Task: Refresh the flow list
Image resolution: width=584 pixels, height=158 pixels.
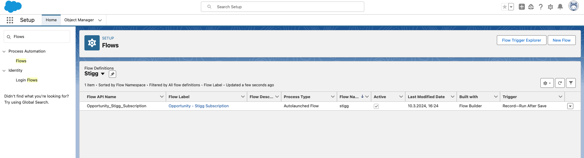Action: click(560, 83)
